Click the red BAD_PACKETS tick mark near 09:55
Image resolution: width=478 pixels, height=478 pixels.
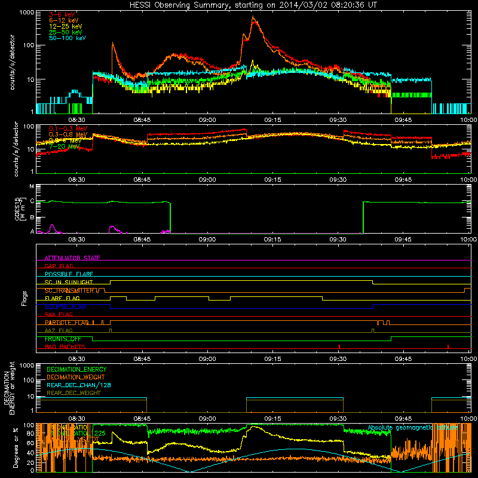448,347
